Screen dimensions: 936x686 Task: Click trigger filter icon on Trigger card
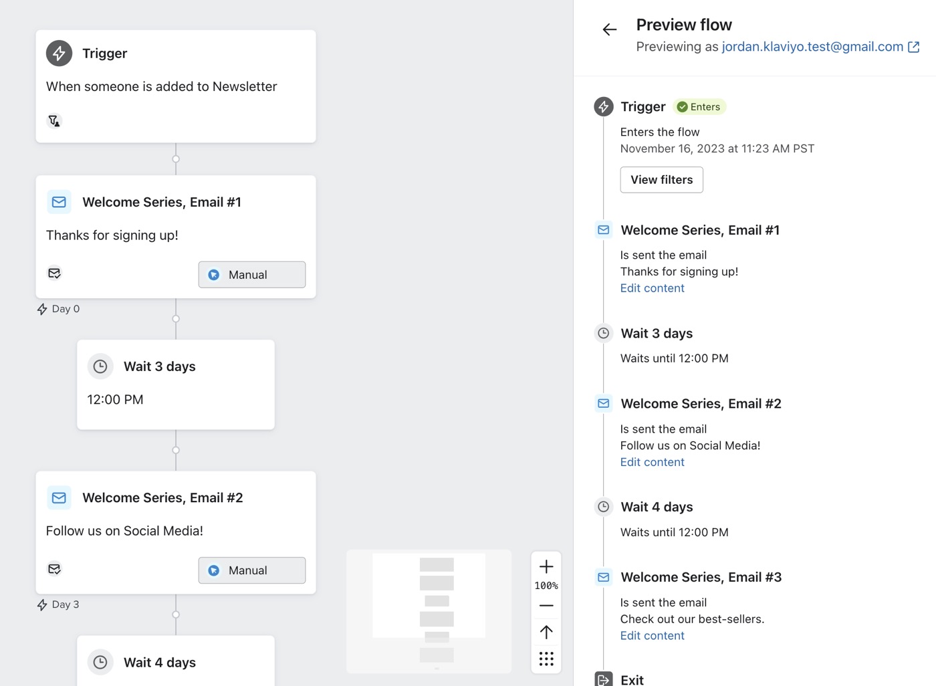coord(54,121)
